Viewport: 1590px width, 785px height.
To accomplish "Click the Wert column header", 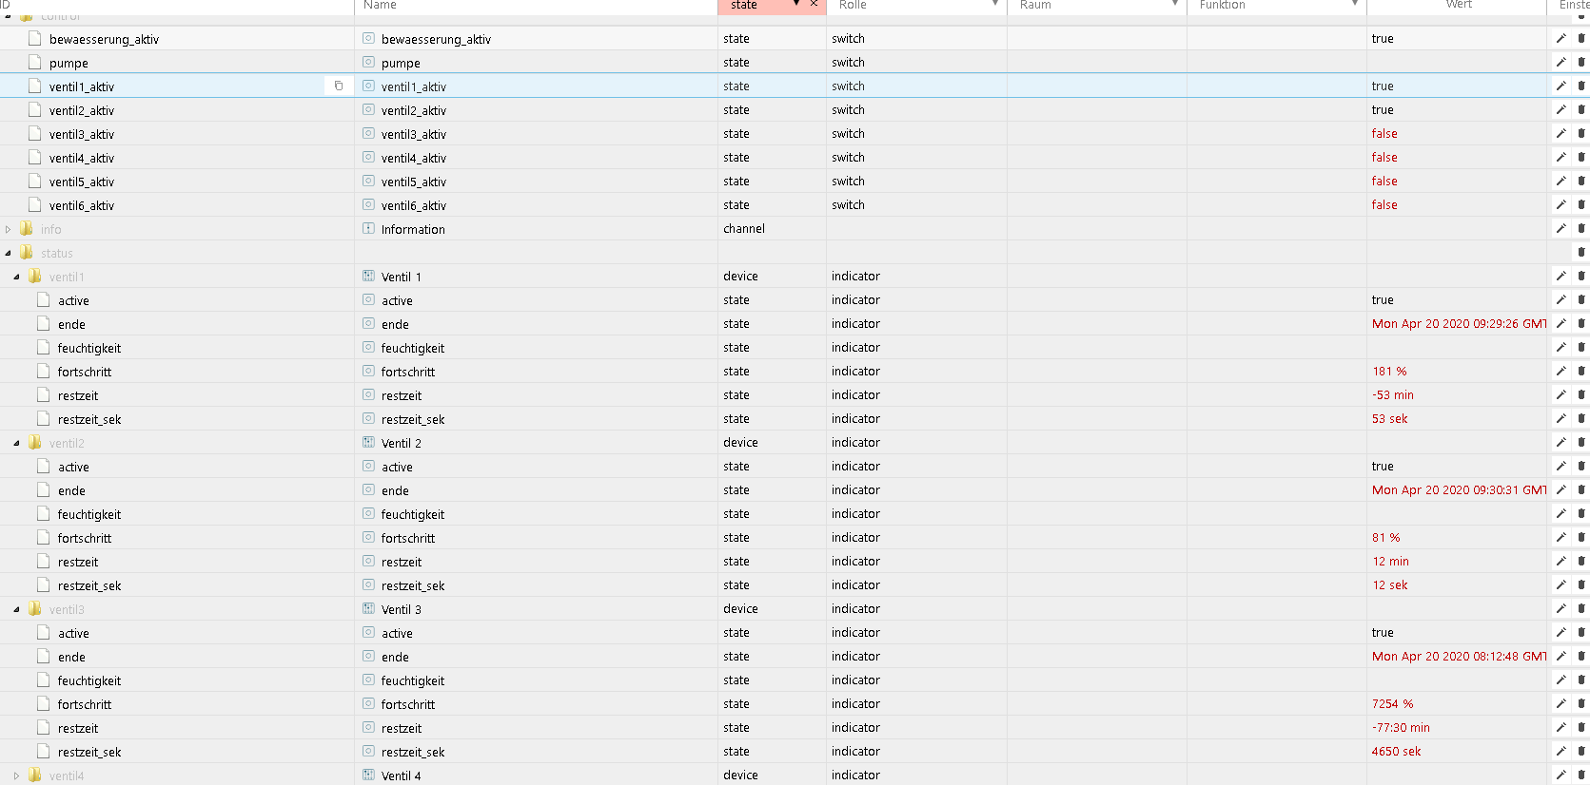I will pyautogui.click(x=1459, y=5).
